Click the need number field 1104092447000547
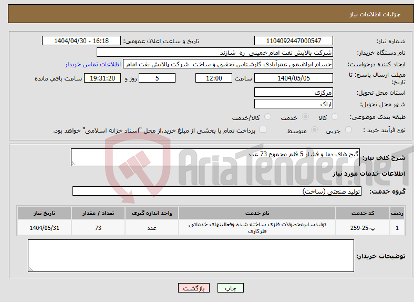The image size is (414, 302). pyautogui.click(x=293, y=41)
